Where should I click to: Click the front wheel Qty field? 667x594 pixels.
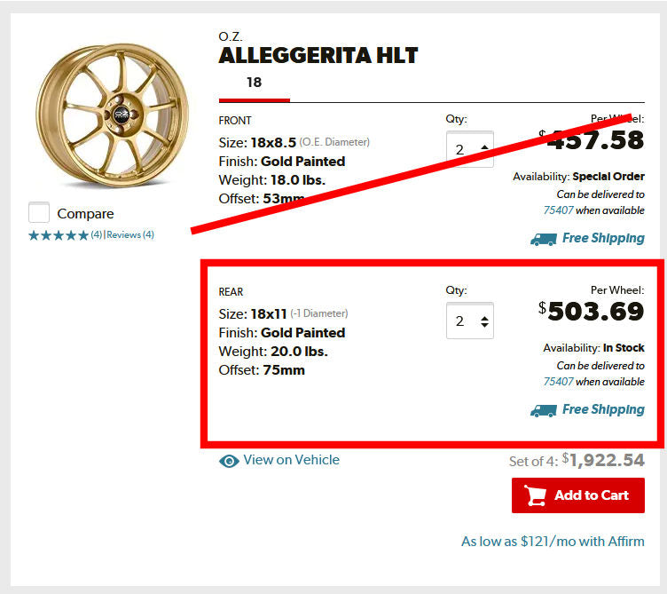pos(461,149)
